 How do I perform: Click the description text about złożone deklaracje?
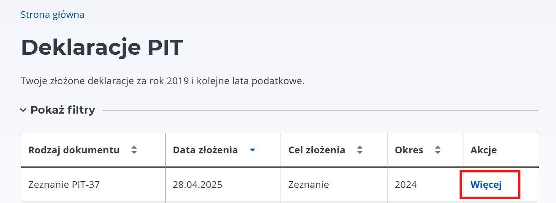[x=162, y=82]
